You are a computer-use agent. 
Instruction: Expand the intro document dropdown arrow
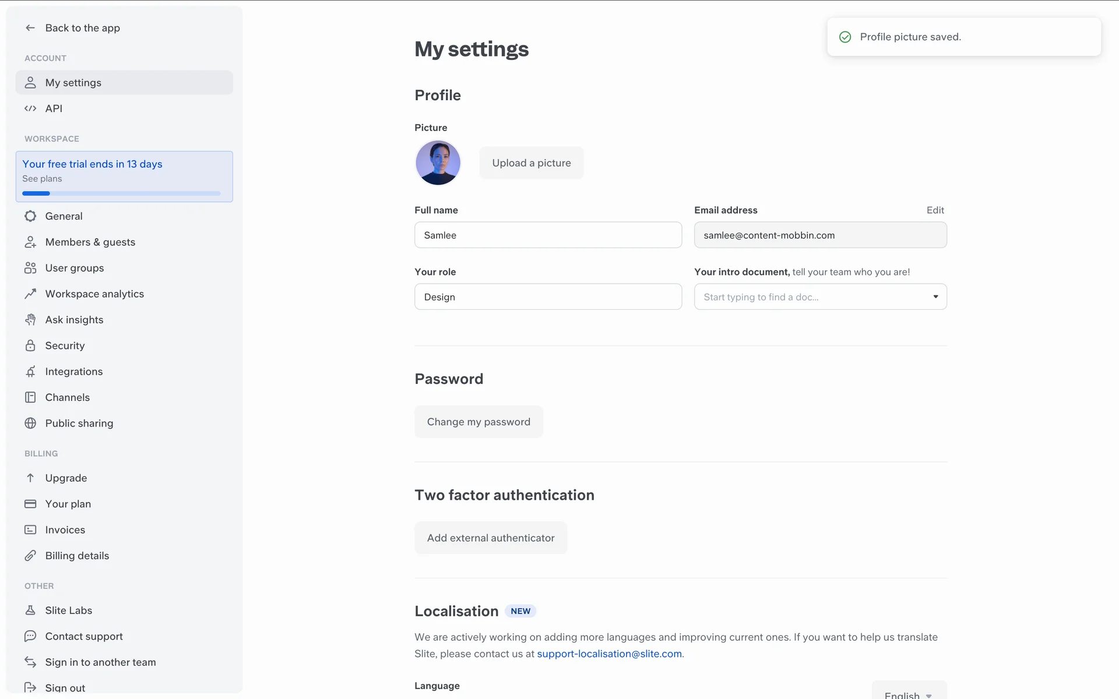point(935,297)
